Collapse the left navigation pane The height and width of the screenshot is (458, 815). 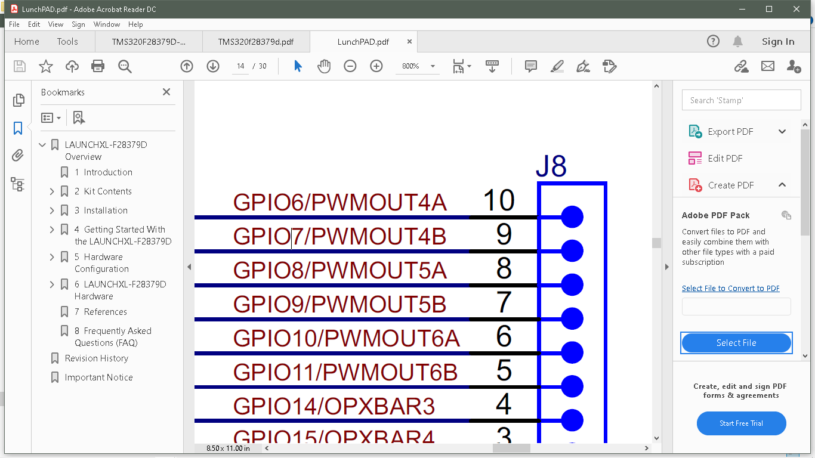pos(189,267)
